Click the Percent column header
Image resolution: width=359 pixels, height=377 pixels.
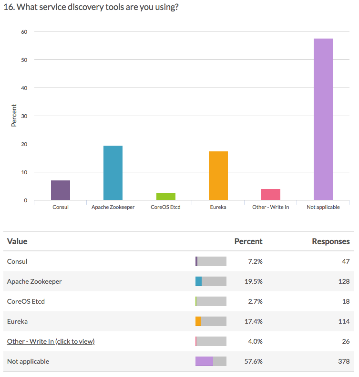[x=248, y=241]
